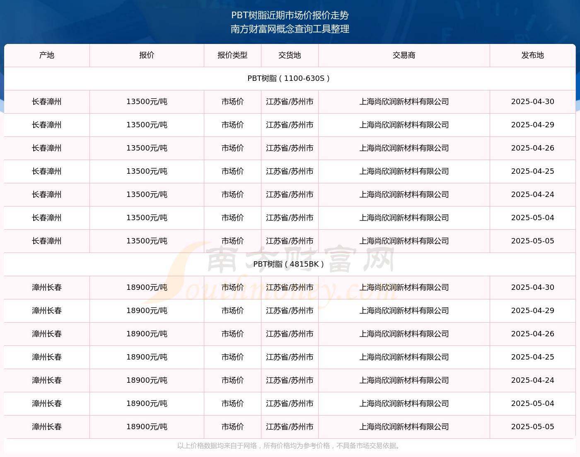580x457 pixels.
Task: Select the PBT树脂（4815BK）section heading
Action: click(290, 264)
